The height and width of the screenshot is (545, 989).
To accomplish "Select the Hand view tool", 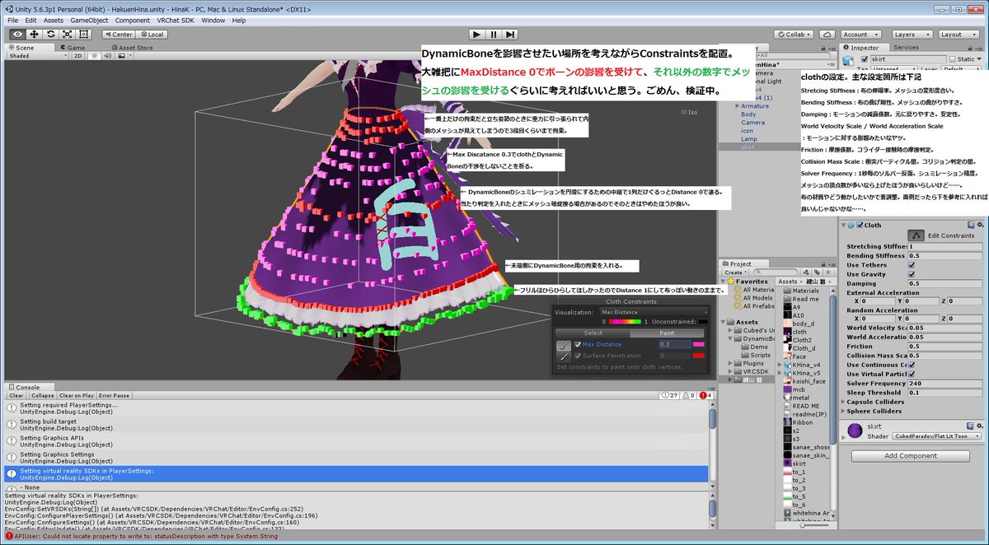I will 16,35.
